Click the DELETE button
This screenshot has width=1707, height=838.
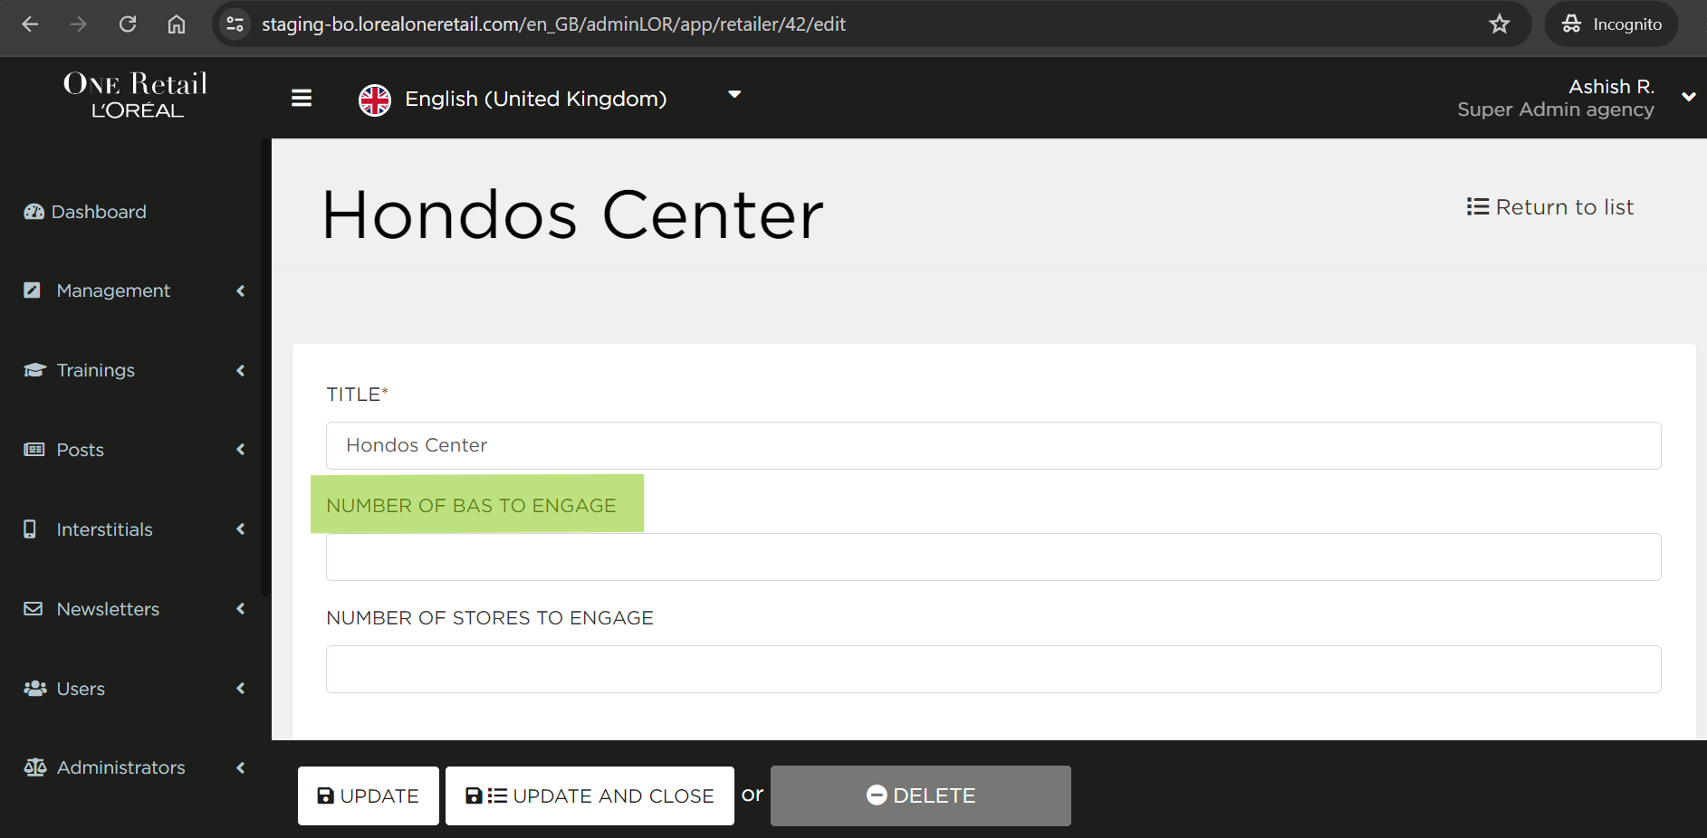[x=921, y=796]
